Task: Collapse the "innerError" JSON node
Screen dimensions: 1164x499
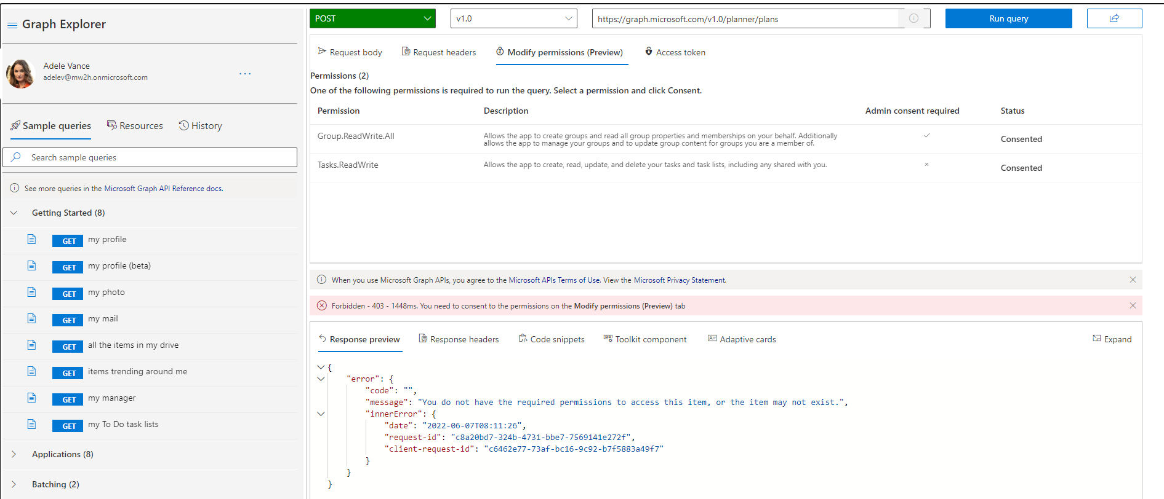Action: click(321, 414)
